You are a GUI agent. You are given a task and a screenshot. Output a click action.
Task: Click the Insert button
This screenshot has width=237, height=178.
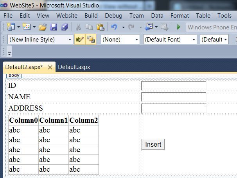[153, 145]
